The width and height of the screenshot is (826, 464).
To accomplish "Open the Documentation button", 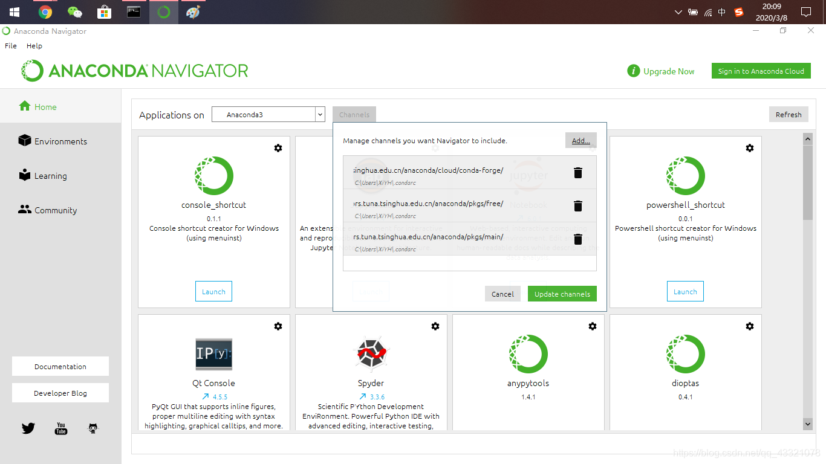I will pyautogui.click(x=60, y=367).
